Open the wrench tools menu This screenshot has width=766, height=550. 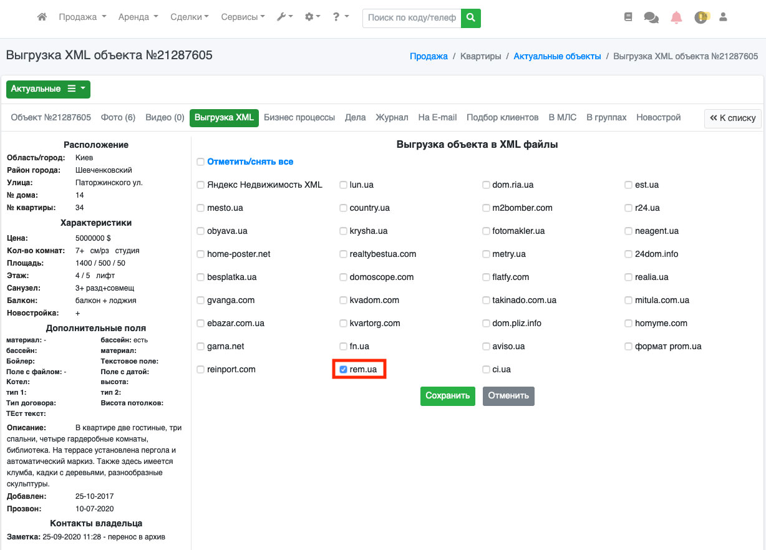pos(284,17)
